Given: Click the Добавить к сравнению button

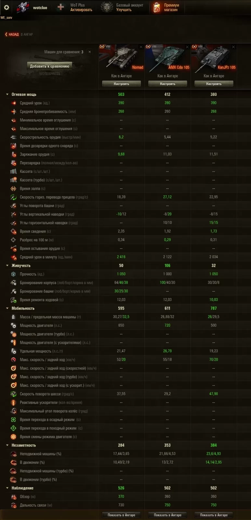Looking at the screenshot, I should [x=50, y=66].
